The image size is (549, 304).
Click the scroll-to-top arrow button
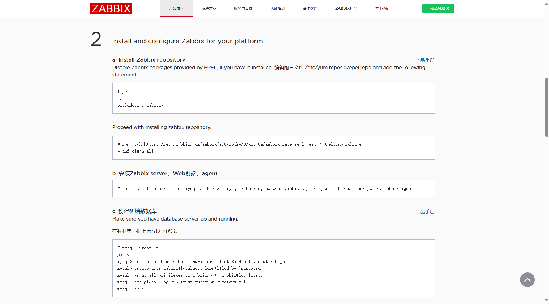tap(527, 280)
